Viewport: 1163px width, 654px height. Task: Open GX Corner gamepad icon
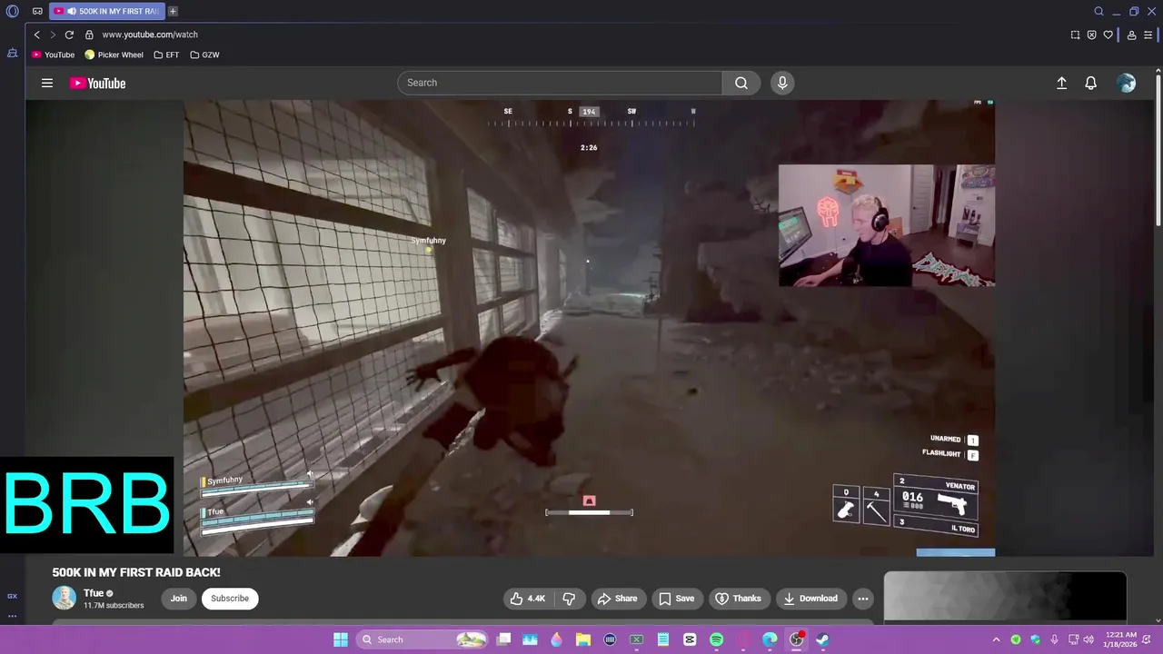point(37,11)
